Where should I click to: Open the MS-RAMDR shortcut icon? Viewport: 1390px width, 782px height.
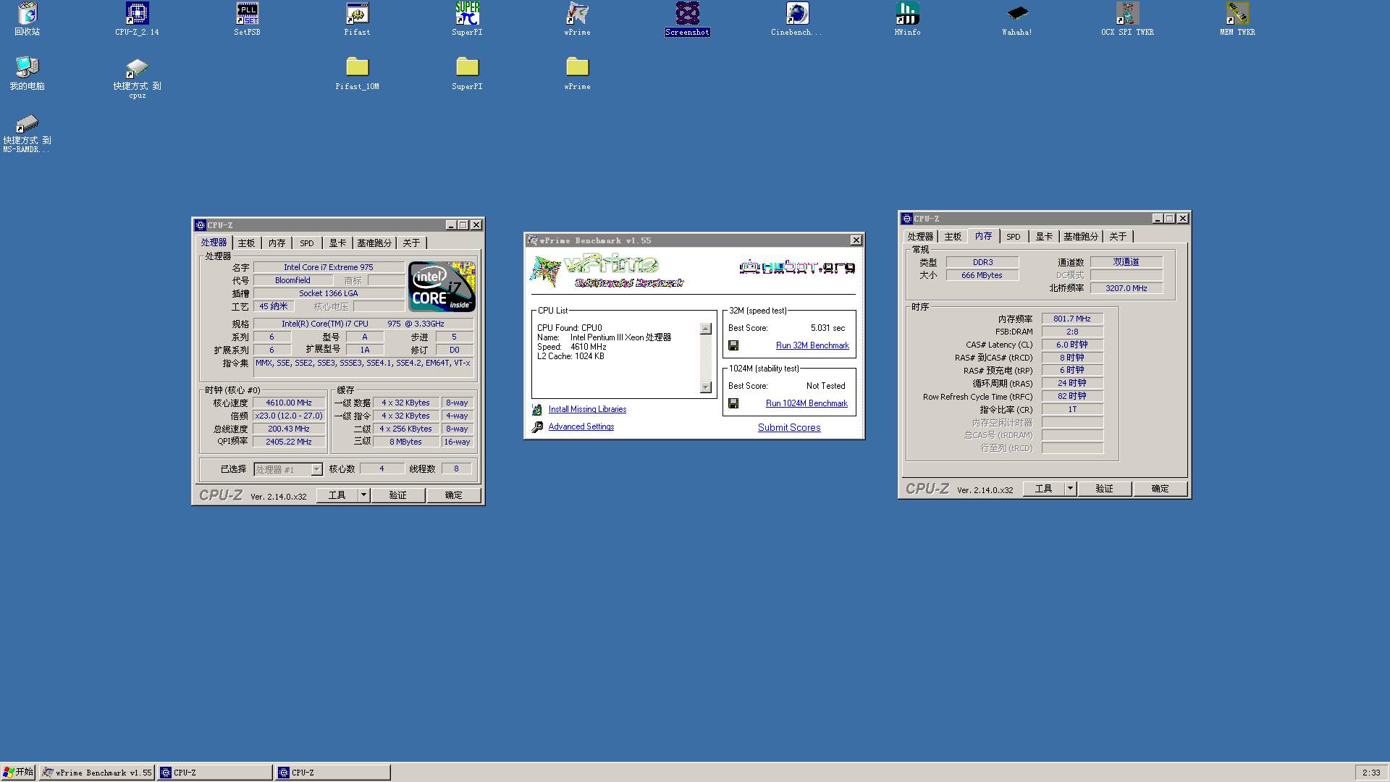pyautogui.click(x=27, y=133)
